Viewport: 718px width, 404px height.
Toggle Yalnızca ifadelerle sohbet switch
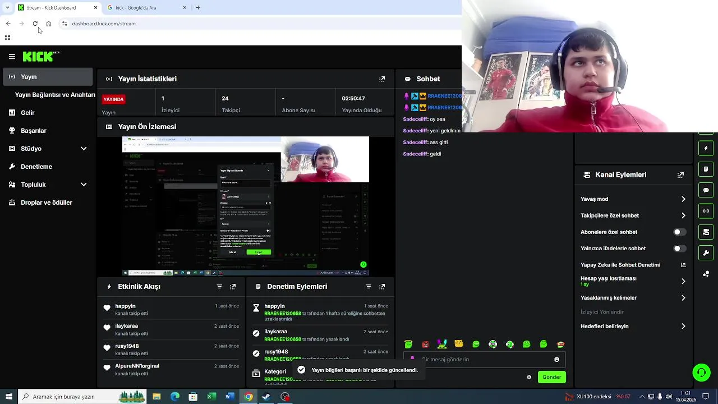pyautogui.click(x=679, y=249)
